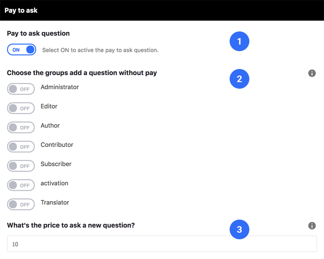Toggle the Contributor group on
Viewport: 324px width, 259px height.
pos(21,147)
